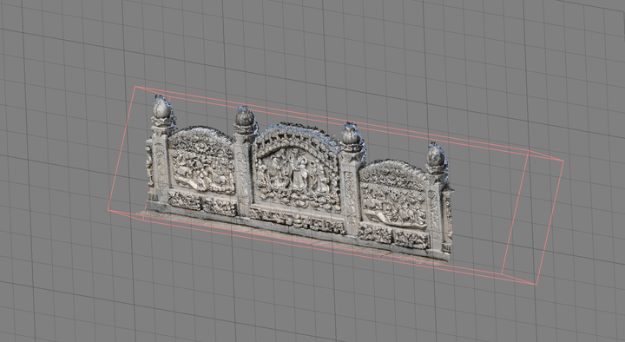
Task: Click the leftmost lotus finial on the model
Action: (x=161, y=110)
